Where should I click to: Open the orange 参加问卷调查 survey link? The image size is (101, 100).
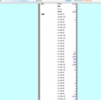pyautogui.click(x=87, y=1)
